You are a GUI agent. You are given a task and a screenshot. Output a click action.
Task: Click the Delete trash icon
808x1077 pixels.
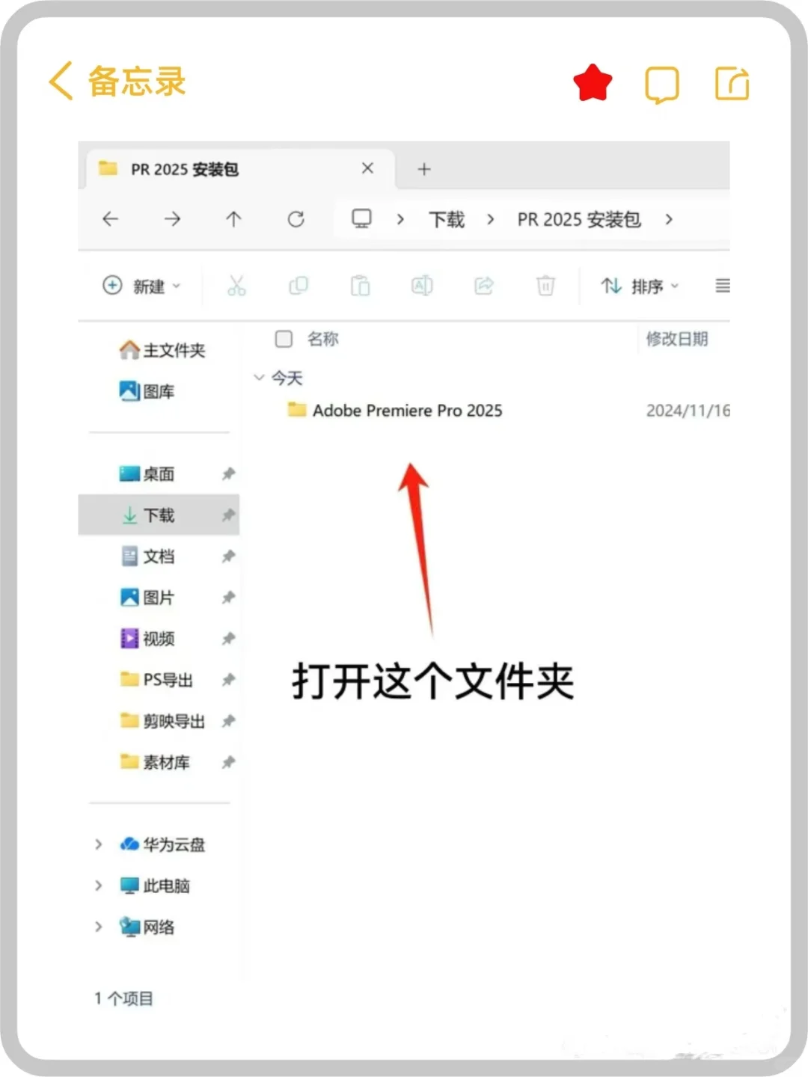click(545, 286)
